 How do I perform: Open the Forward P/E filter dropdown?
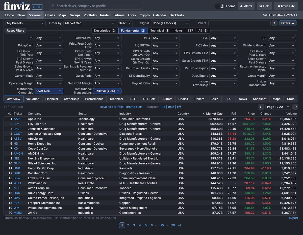107,38
